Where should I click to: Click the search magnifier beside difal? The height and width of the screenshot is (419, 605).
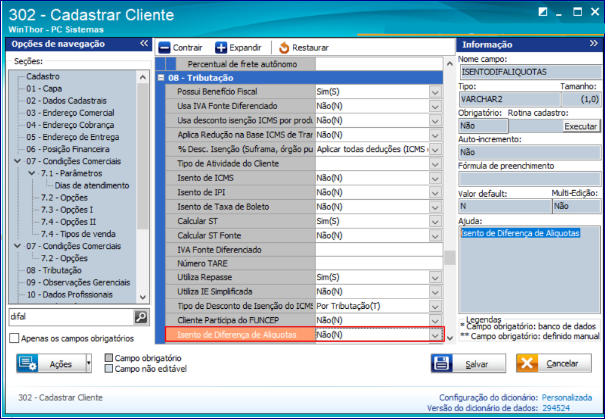(141, 317)
